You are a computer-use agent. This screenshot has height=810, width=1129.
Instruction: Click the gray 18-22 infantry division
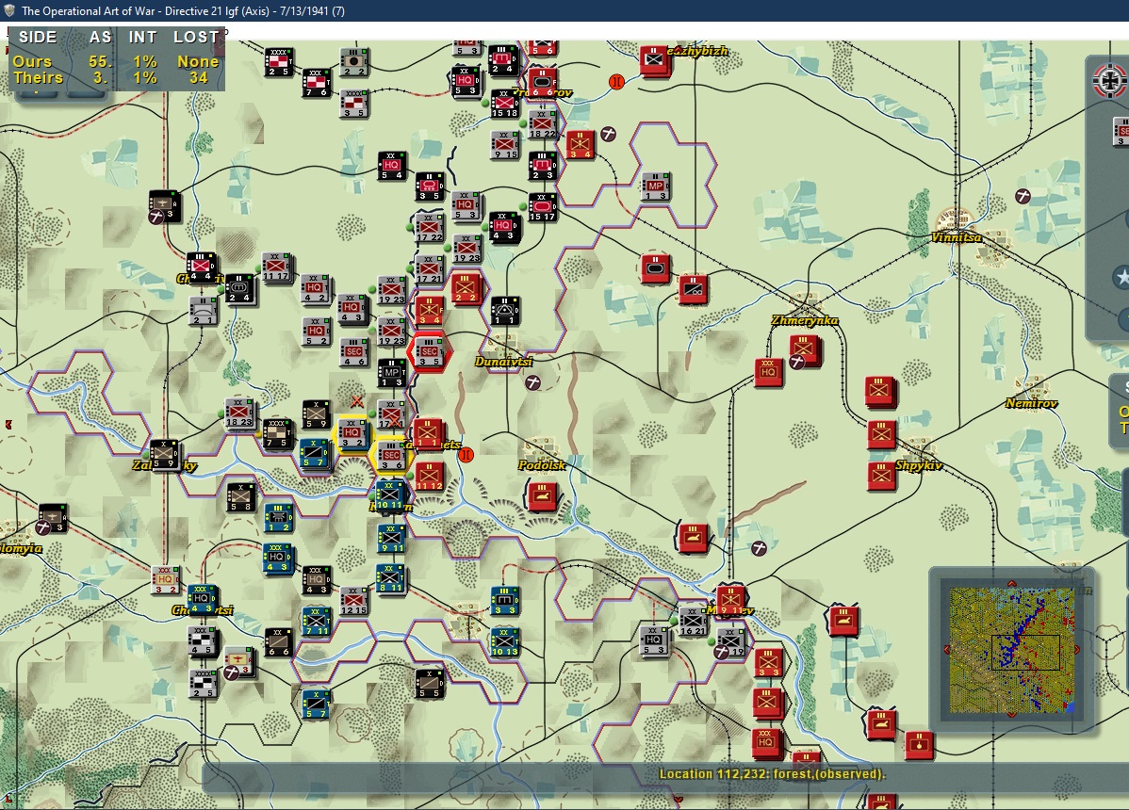click(x=542, y=123)
